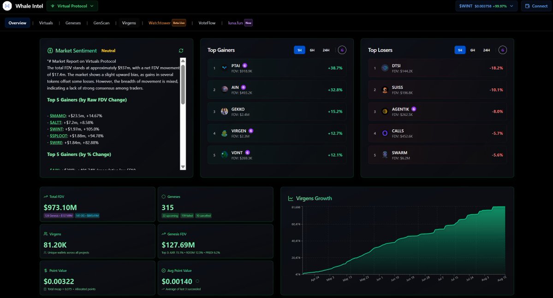Click the purple G badge beside AGENTIK
This screenshot has width=553, height=298.
[414, 109]
